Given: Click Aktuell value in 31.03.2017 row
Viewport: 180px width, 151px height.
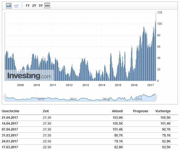Looking at the screenshot, I should tap(119, 135).
